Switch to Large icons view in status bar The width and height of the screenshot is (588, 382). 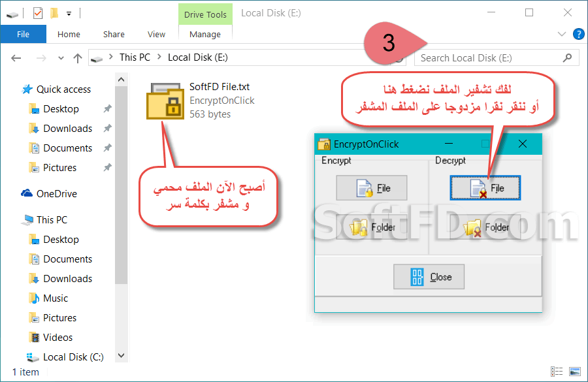(574, 372)
